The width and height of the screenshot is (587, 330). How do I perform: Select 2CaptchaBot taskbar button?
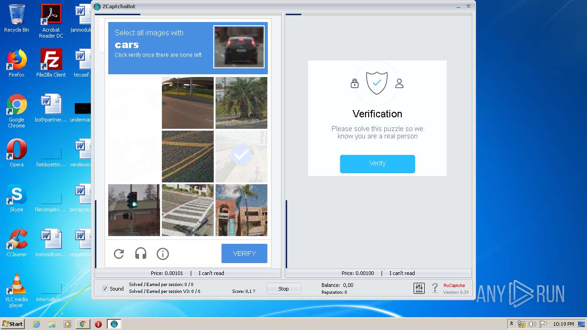pyautogui.click(x=114, y=324)
